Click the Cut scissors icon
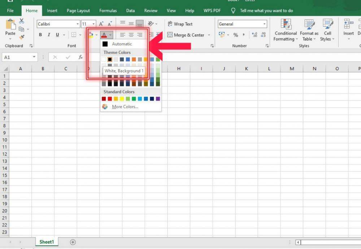Viewport: 361px width, 249px height. [22, 21]
